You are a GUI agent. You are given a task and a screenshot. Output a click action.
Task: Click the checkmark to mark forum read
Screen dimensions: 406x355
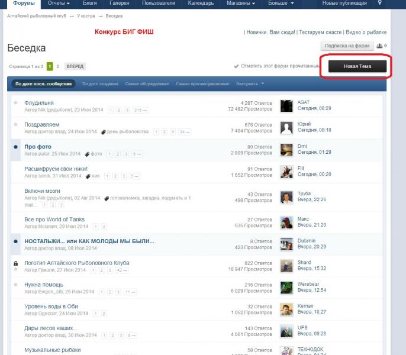coord(236,66)
